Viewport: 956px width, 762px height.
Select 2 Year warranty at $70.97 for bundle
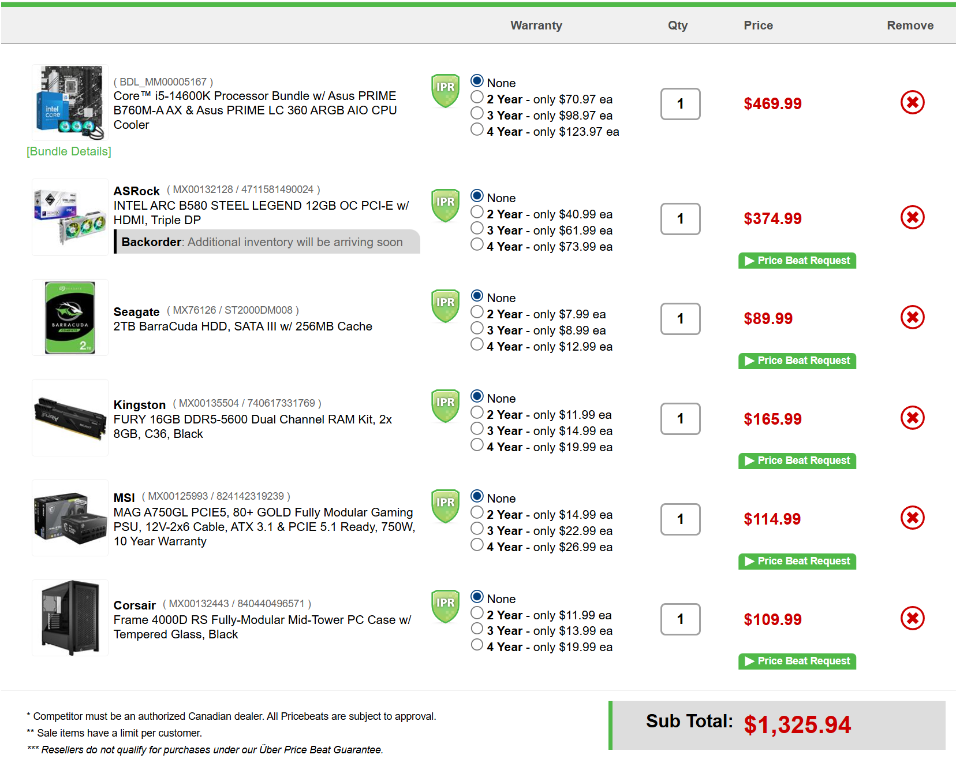477,97
